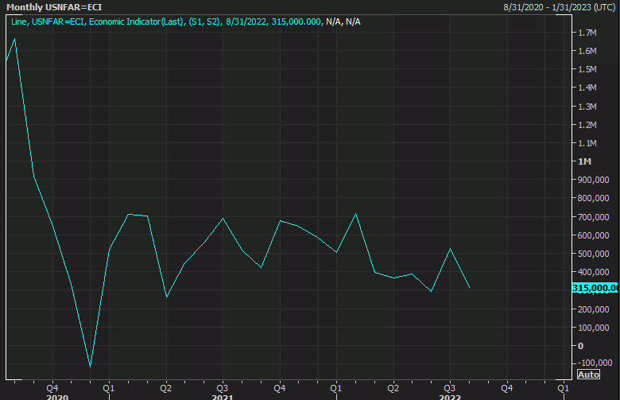
Task: Click the 600,000 axis label
Action: [x=593, y=235]
